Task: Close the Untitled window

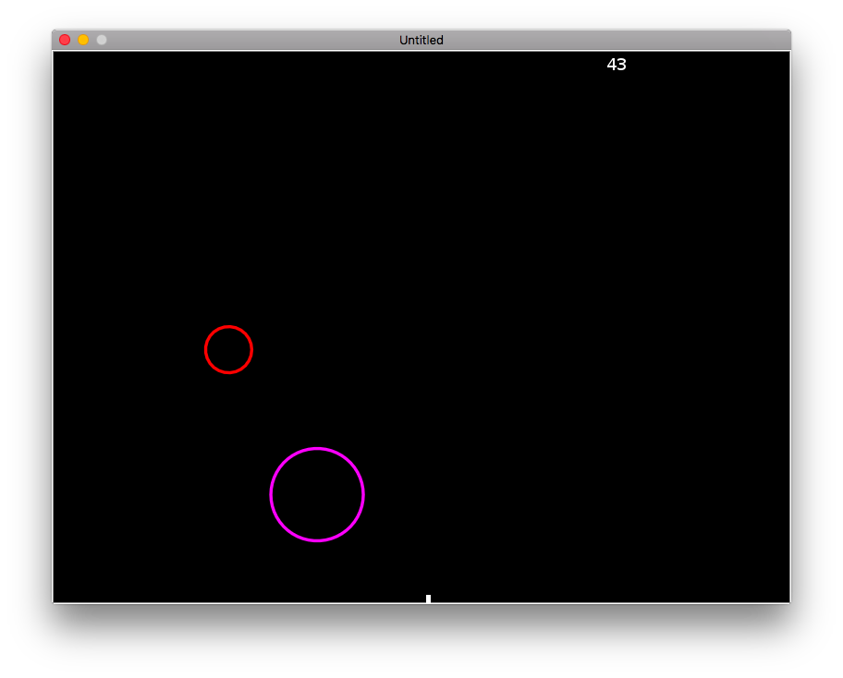Action: click(65, 40)
